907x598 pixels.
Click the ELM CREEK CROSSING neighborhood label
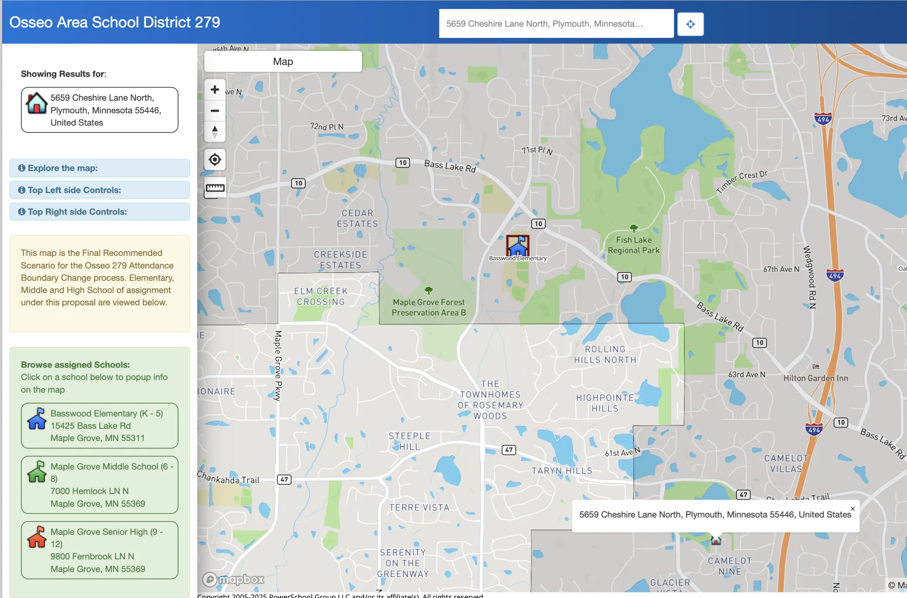click(x=321, y=296)
